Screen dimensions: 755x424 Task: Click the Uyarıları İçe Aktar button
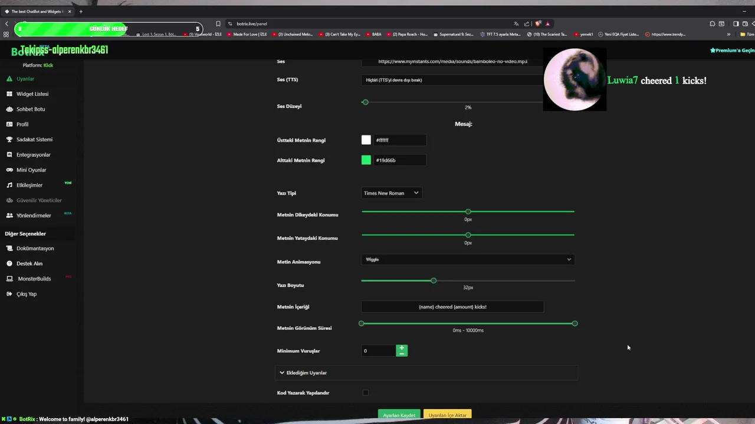click(448, 415)
